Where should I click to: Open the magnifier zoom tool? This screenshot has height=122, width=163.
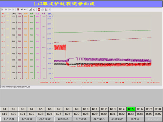click(22, 9)
